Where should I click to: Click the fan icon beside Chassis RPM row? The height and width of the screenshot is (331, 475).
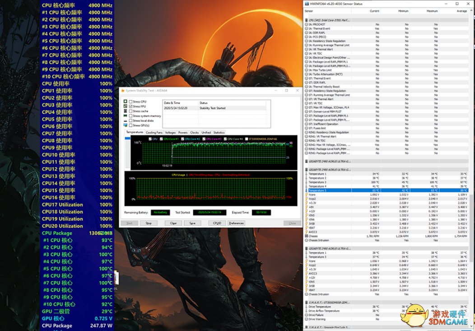[x=306, y=236]
